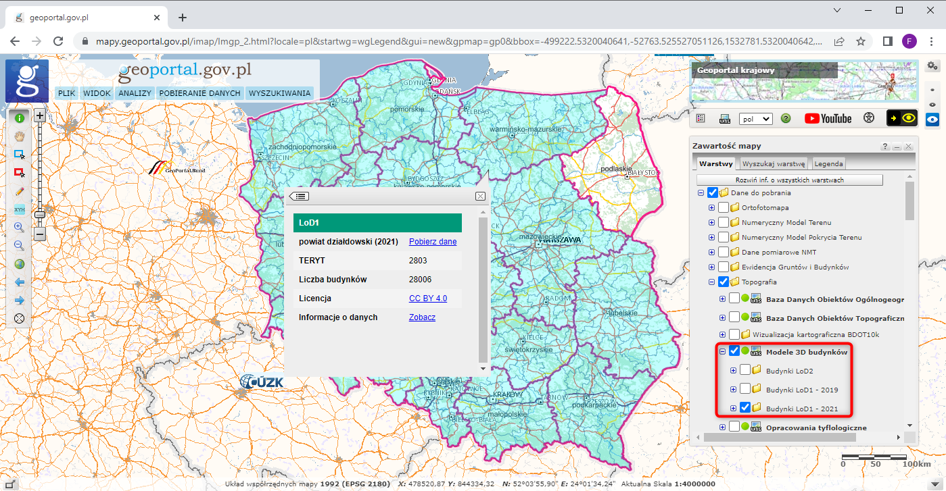The width and height of the screenshot is (946, 491).
Task: Click the Pobierz dane link
Action: pos(433,242)
